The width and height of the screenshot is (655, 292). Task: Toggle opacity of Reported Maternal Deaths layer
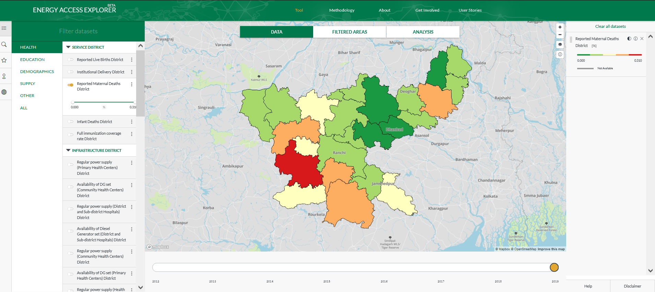pos(629,39)
